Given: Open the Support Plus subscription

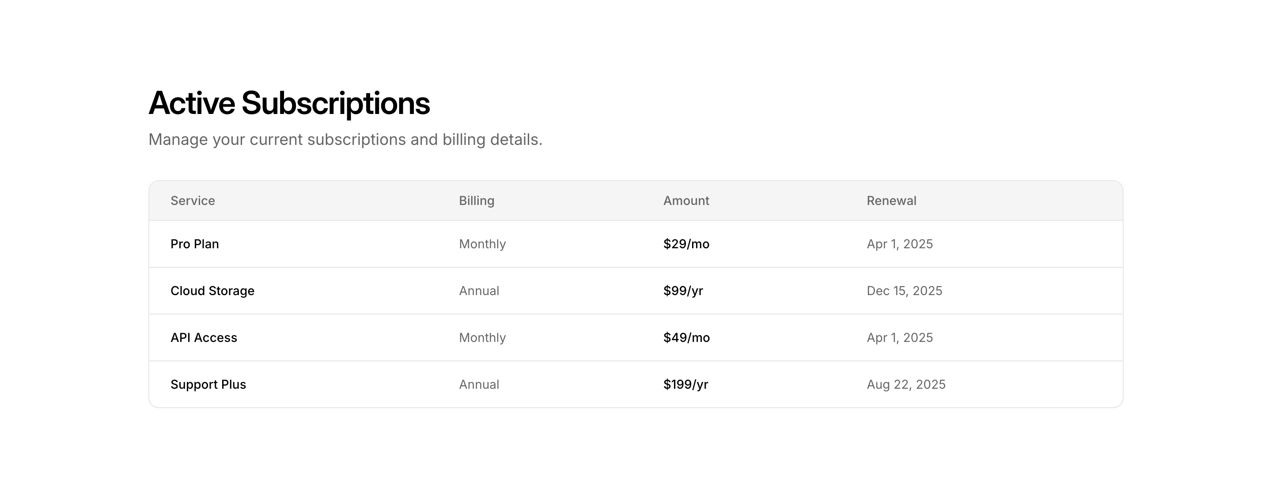Looking at the screenshot, I should tap(208, 384).
